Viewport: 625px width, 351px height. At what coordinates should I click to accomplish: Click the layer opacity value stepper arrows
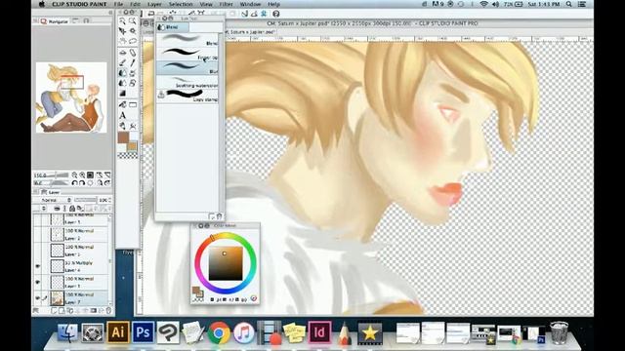click(x=109, y=200)
